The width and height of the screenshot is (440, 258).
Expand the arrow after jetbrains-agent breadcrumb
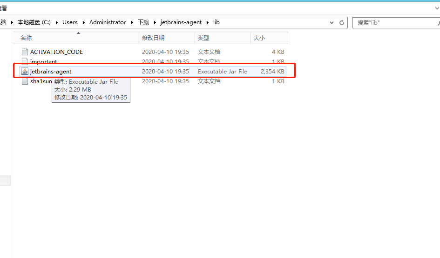[x=207, y=22]
